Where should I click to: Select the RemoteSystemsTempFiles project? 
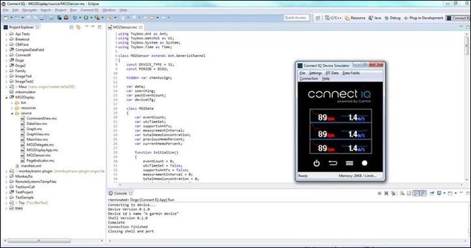pyautogui.click(x=36, y=182)
